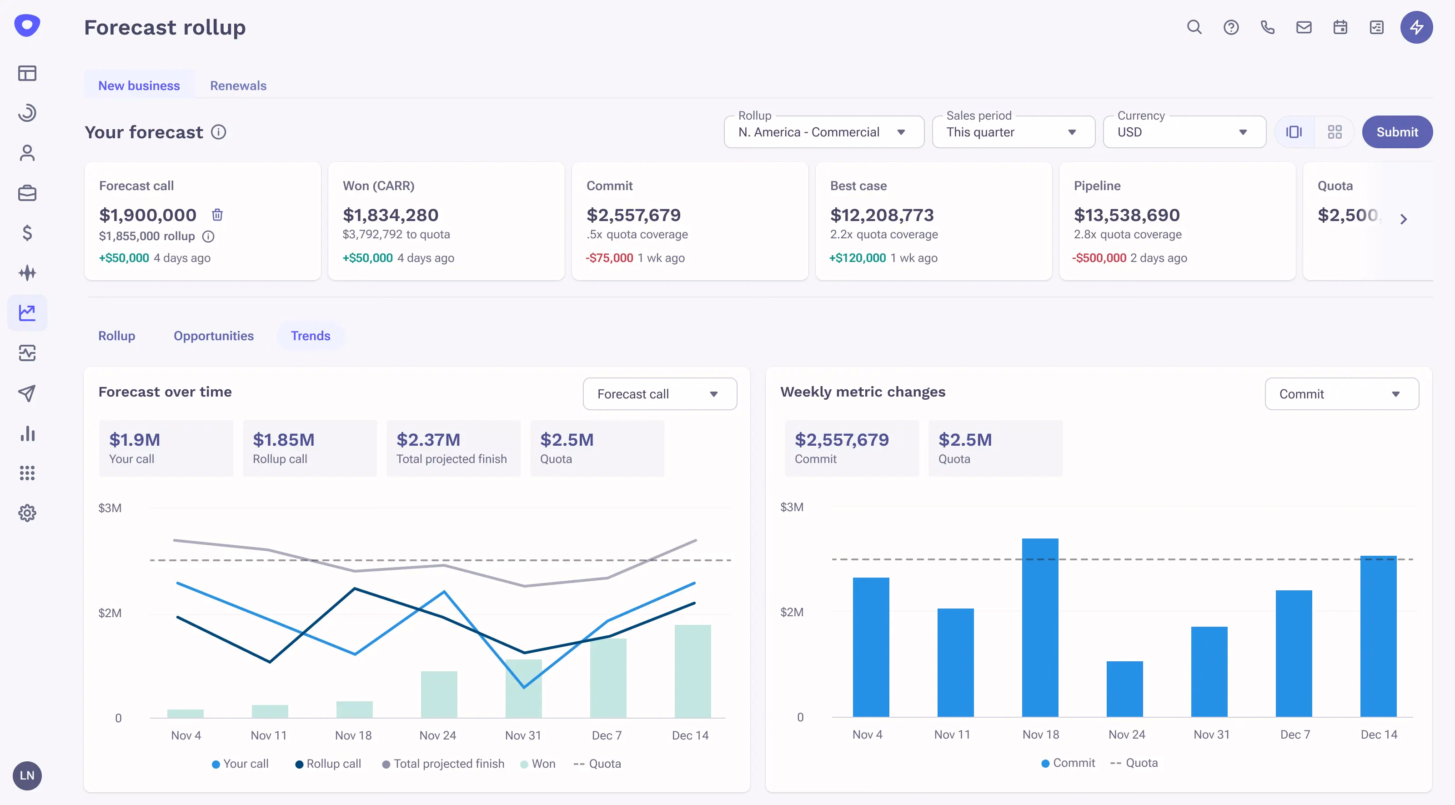The image size is (1455, 805).
Task: Switch to grid card view toggle
Action: pos(1335,132)
